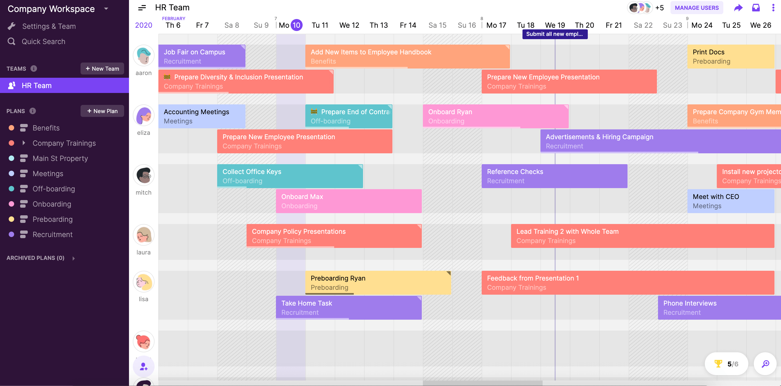This screenshot has height=386, width=781.
Task: Click the New Team button
Action: [x=102, y=68]
